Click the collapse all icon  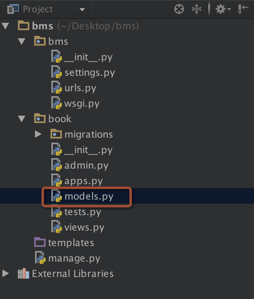click(197, 9)
